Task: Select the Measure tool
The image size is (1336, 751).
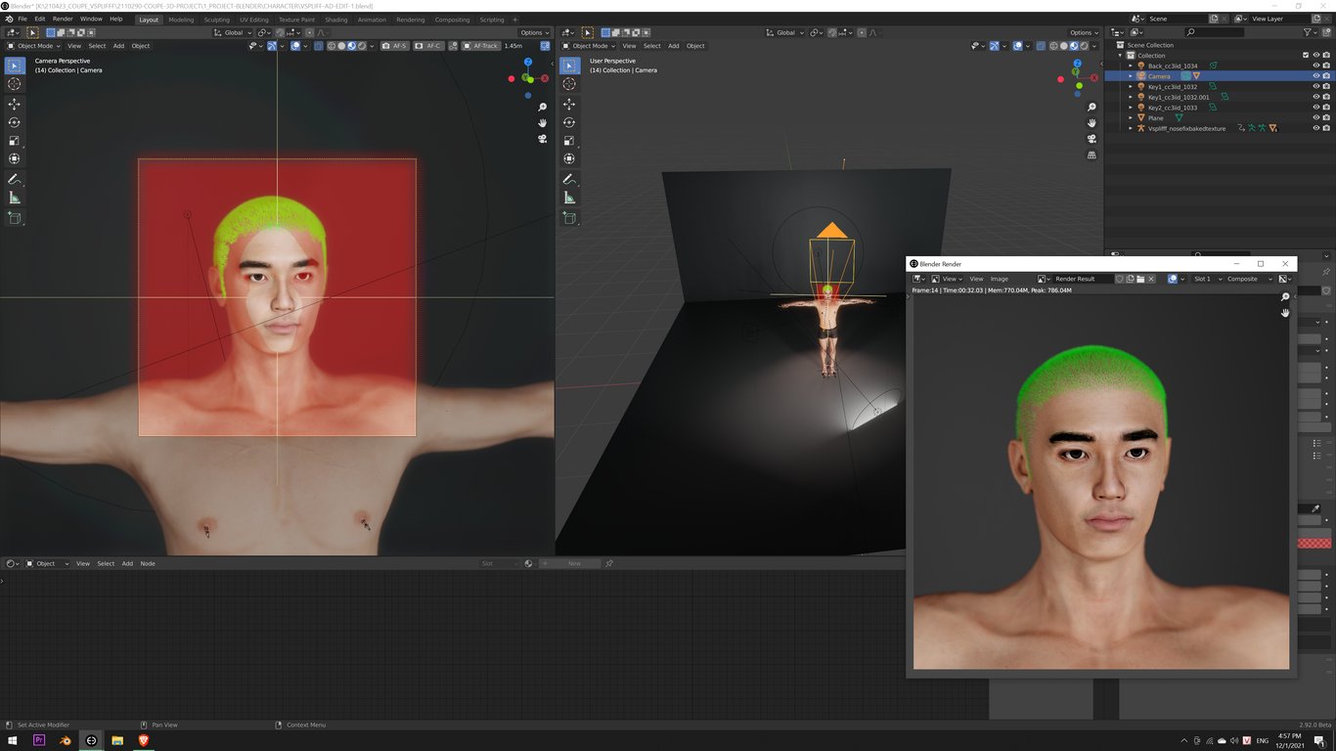Action: pyautogui.click(x=14, y=198)
